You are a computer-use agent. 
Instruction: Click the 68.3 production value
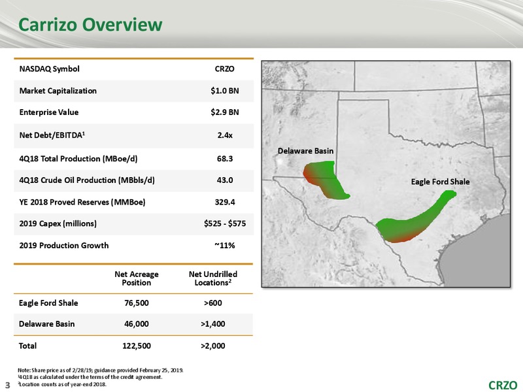(225, 159)
